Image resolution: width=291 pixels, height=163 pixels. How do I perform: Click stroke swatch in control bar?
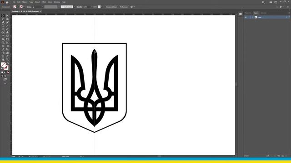click(21, 7)
